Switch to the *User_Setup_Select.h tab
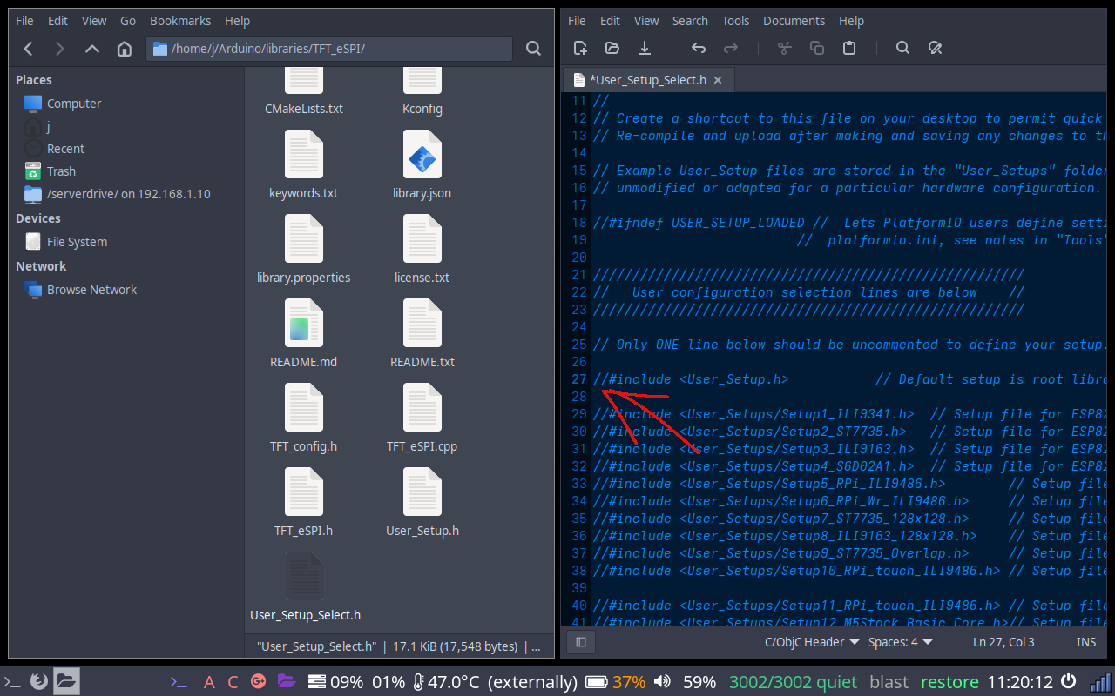Viewport: 1115px width, 696px height. pos(648,80)
